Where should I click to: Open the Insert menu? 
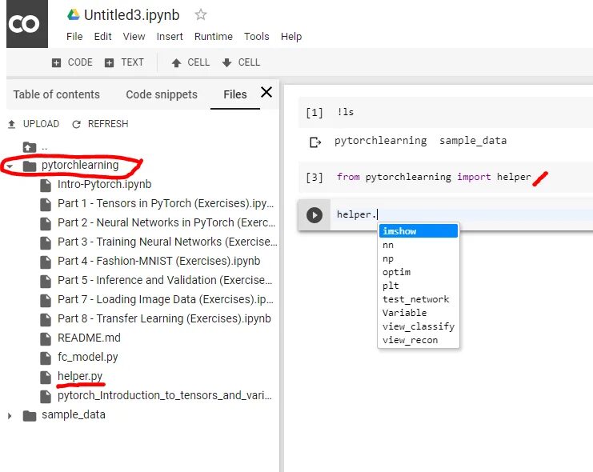[170, 36]
